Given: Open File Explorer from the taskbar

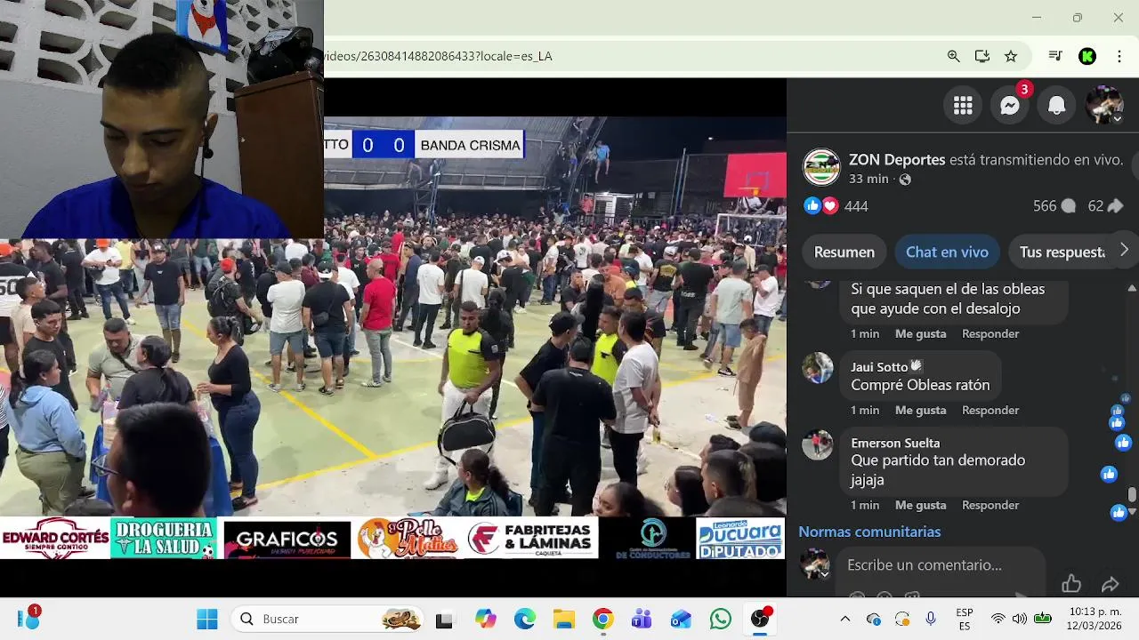Looking at the screenshot, I should tap(564, 620).
